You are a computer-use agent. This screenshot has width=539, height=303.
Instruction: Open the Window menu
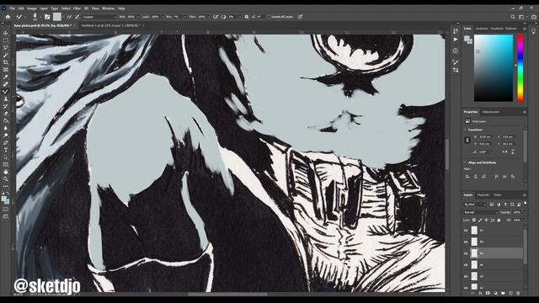pos(108,8)
